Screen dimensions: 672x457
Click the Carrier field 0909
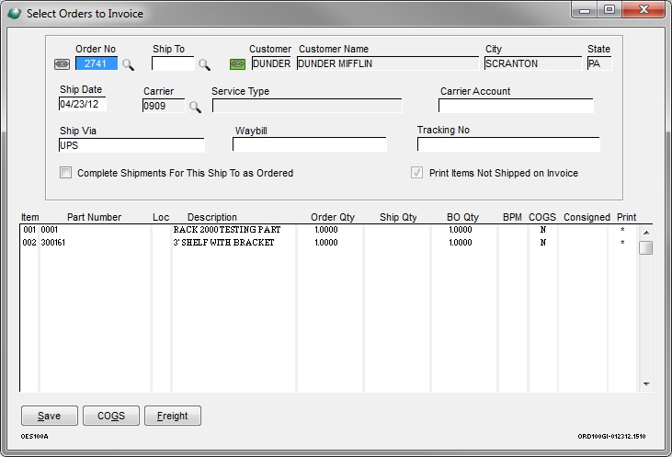point(164,106)
